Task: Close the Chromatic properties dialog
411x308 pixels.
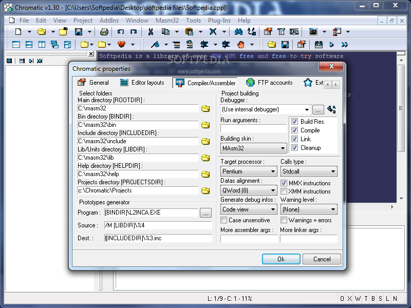Action: [x=331, y=66]
